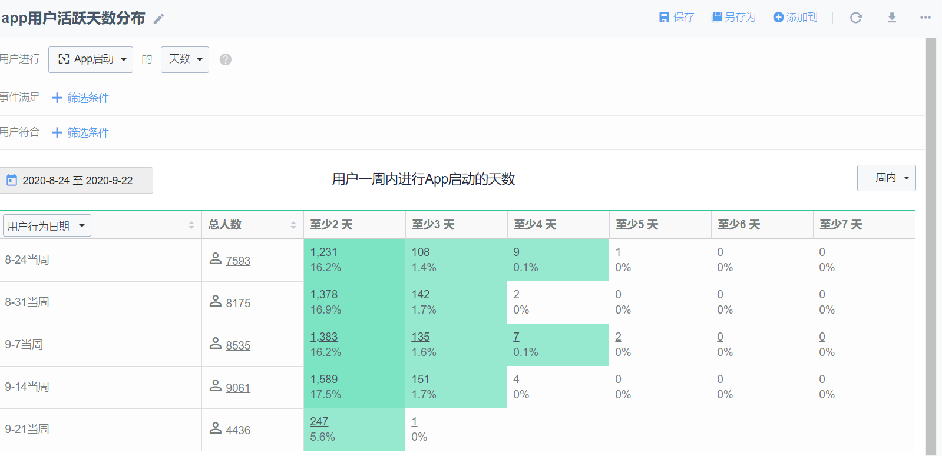The height and width of the screenshot is (456, 942).
Task: Download the report
Action: point(892,18)
